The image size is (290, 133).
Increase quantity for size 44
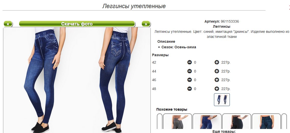click(x=217, y=71)
